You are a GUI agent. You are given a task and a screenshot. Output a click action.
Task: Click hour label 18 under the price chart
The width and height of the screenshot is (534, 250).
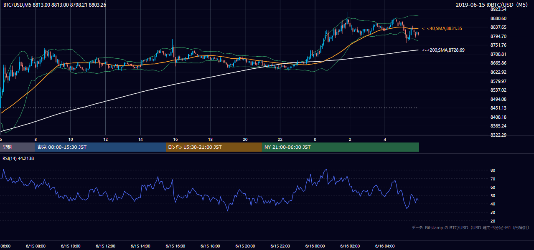point(211,140)
